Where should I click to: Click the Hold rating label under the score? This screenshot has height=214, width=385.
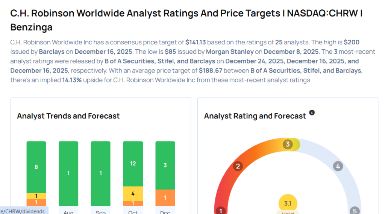coord(288,212)
